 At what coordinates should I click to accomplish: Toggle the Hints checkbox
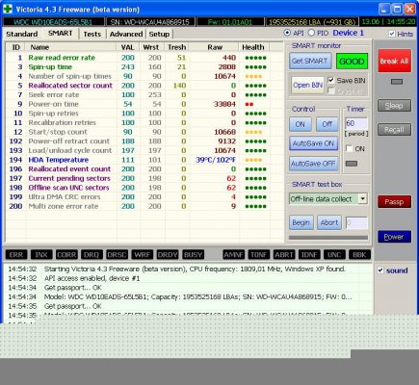(x=392, y=34)
